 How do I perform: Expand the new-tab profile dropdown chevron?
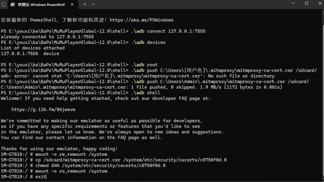[93, 4]
